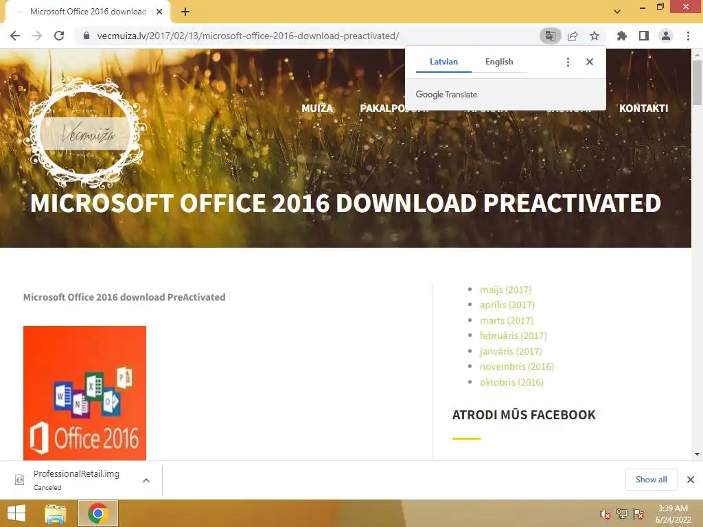Open the janvāris (2017) archive link
Viewport: 703px width, 527px height.
coord(511,351)
